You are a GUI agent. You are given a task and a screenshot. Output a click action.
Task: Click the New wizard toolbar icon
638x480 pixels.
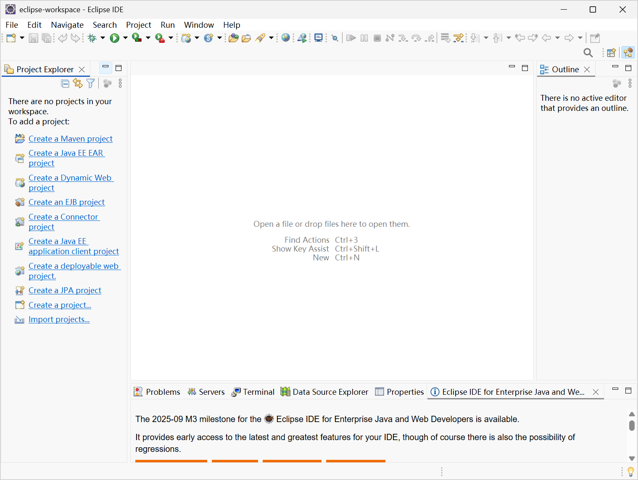tap(11, 38)
